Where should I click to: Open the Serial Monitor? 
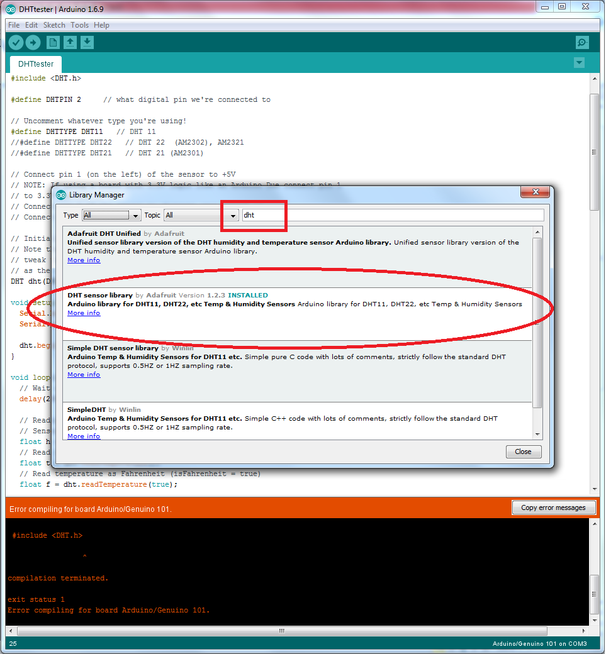(x=581, y=42)
